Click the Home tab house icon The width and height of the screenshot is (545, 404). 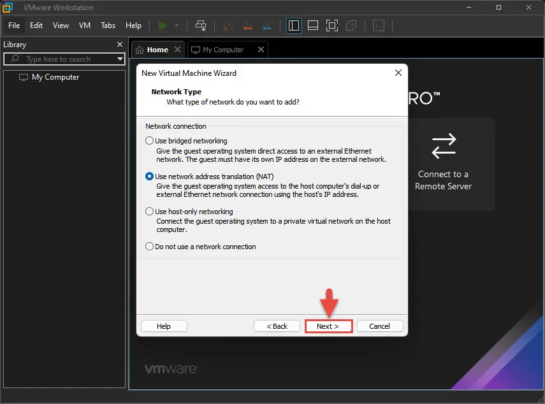point(140,50)
